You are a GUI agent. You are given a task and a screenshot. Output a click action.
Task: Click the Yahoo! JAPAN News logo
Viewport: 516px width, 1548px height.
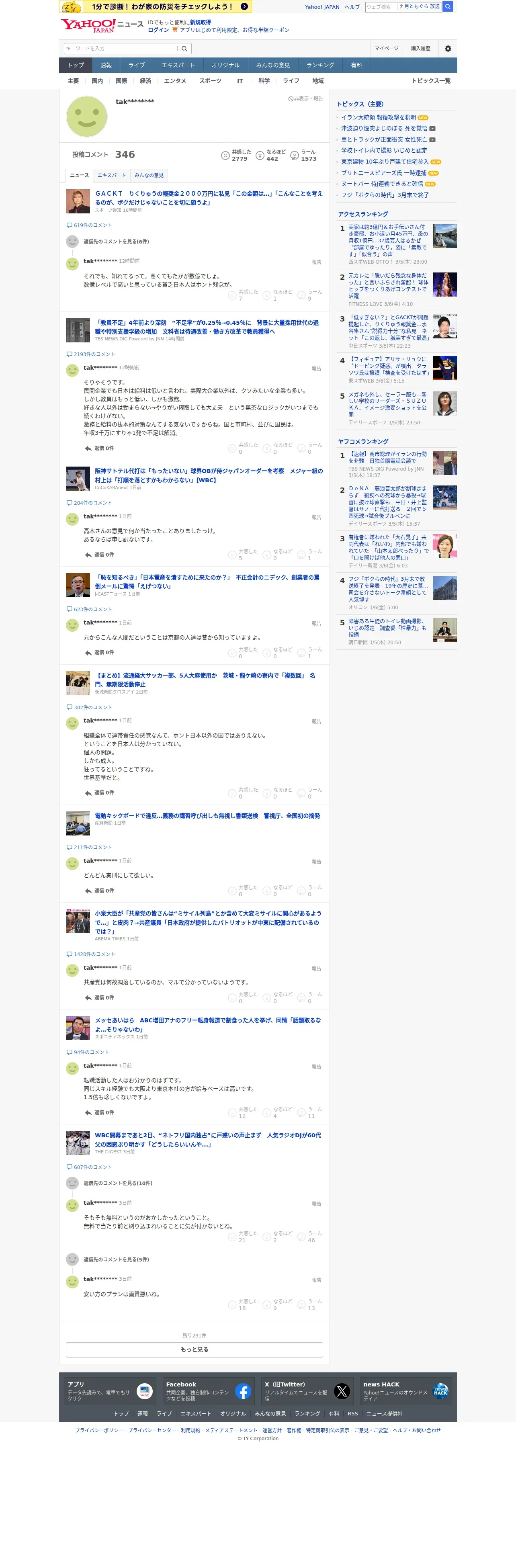pyautogui.click(x=102, y=25)
